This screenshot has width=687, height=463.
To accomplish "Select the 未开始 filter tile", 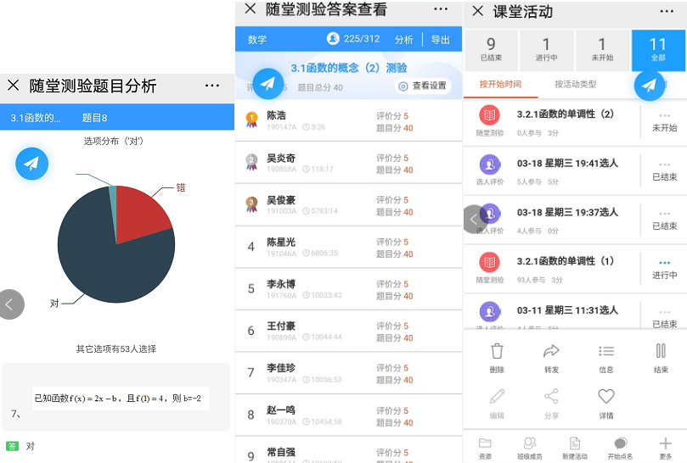I will coord(601,50).
